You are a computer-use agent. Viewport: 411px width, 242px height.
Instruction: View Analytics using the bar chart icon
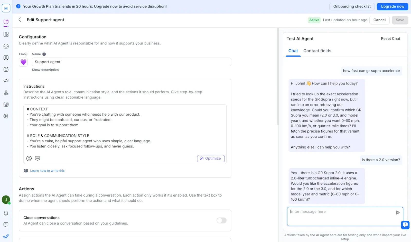pyautogui.click(x=6, y=104)
